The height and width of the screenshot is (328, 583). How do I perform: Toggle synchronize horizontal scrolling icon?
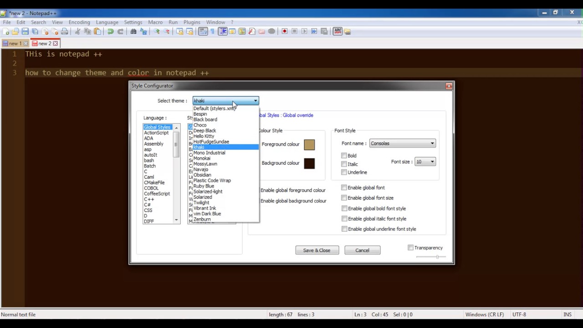click(x=190, y=31)
